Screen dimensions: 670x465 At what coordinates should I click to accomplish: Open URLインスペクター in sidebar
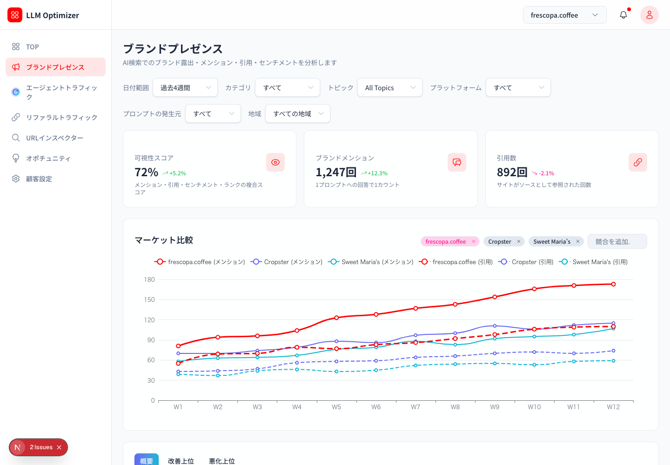[x=55, y=138]
